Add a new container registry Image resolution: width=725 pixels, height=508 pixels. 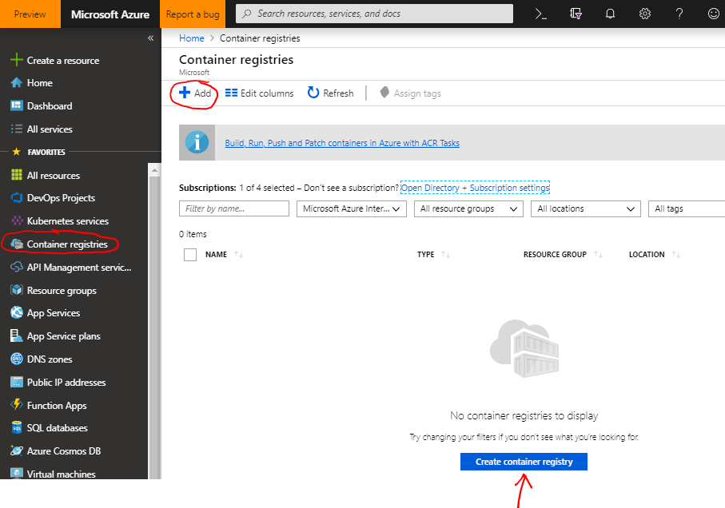coord(195,93)
